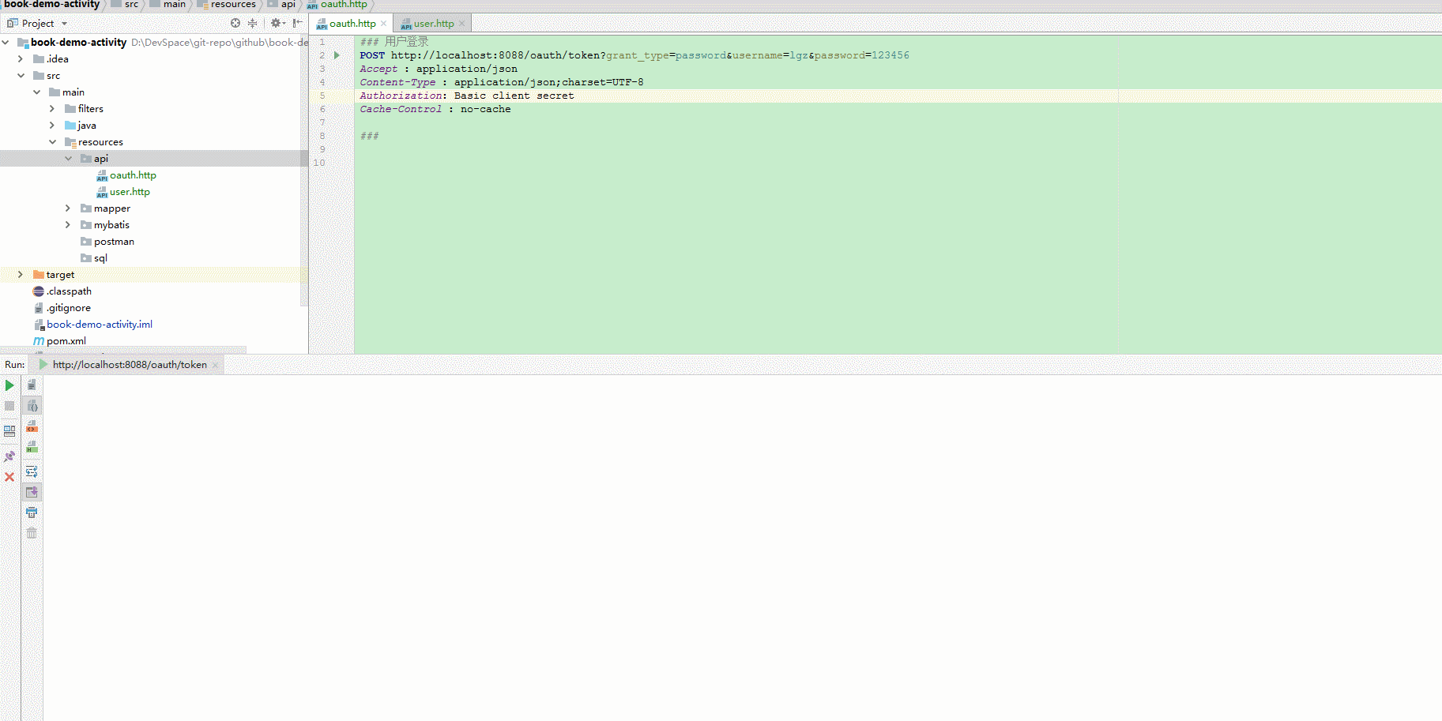Open the Project view settings gear

pyautogui.click(x=277, y=23)
